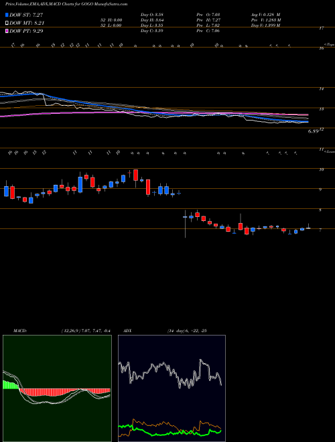Click the white DOW MT legend swatch
The width and height of the screenshot is (335, 442).
(7, 23)
